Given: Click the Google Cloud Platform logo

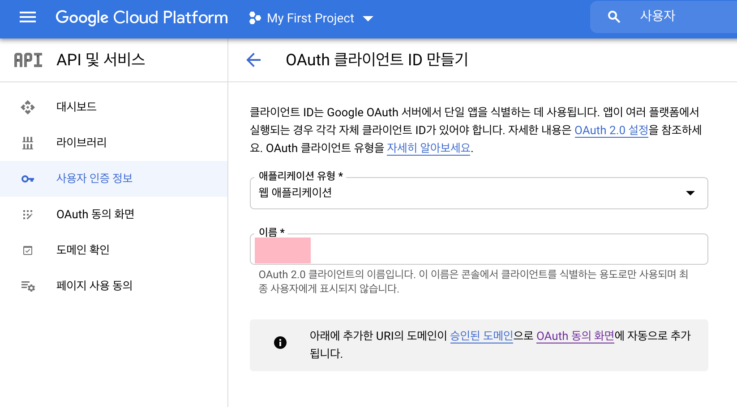Looking at the screenshot, I should [x=141, y=18].
